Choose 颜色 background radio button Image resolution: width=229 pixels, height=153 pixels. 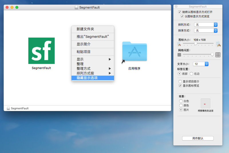[181, 105]
